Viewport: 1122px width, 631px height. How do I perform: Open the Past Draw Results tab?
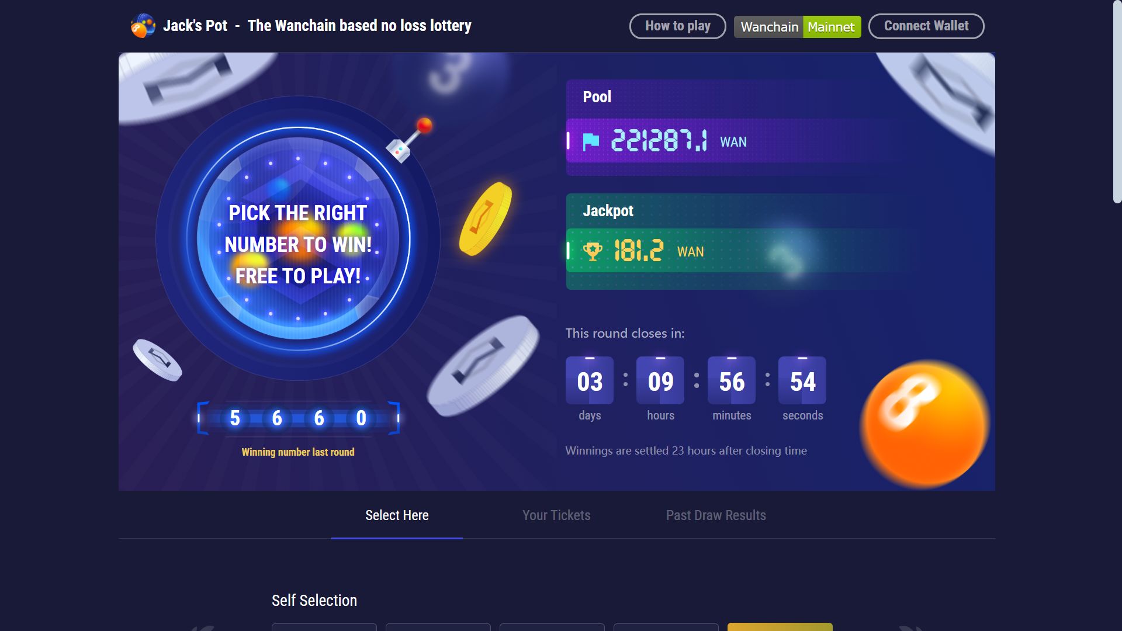click(x=716, y=515)
